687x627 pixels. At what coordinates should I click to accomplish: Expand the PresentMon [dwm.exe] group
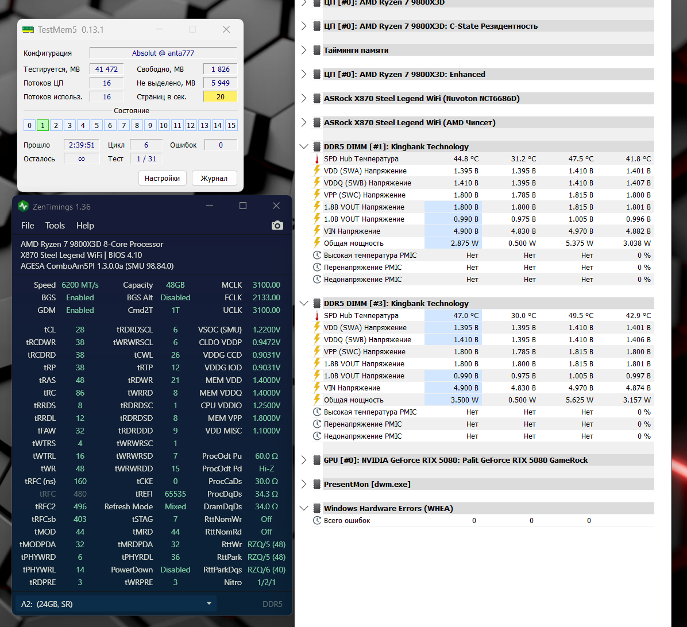pos(304,484)
